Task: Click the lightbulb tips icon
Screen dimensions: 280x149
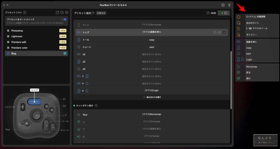Action: coord(229,5)
